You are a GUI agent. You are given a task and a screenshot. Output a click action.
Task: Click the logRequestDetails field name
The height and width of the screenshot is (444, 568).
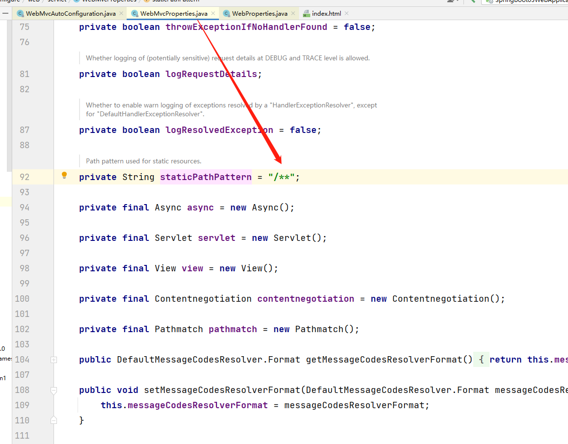point(211,74)
